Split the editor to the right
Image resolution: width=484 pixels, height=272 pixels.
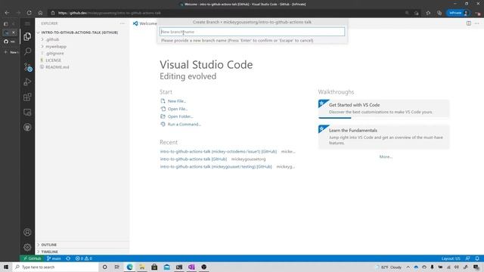(x=469, y=23)
